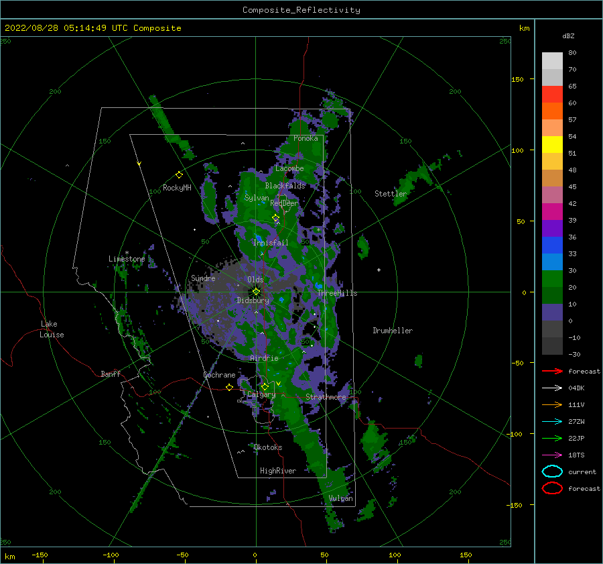
Task: Click the Limestone label on map
Action: pos(127,259)
